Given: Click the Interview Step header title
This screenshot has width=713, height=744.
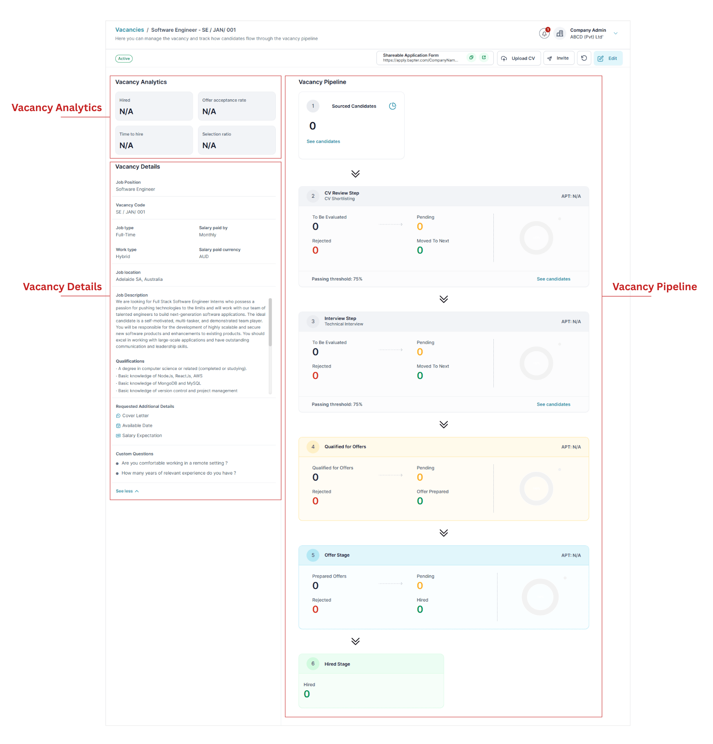Looking at the screenshot, I should click(x=340, y=319).
